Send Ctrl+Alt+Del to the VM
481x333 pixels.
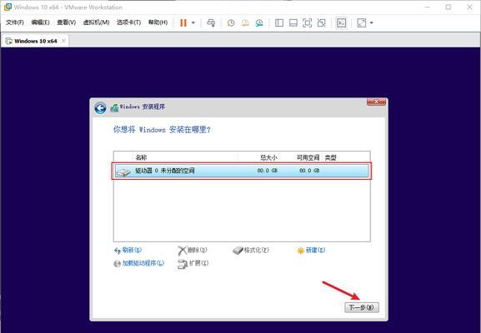click(211, 23)
